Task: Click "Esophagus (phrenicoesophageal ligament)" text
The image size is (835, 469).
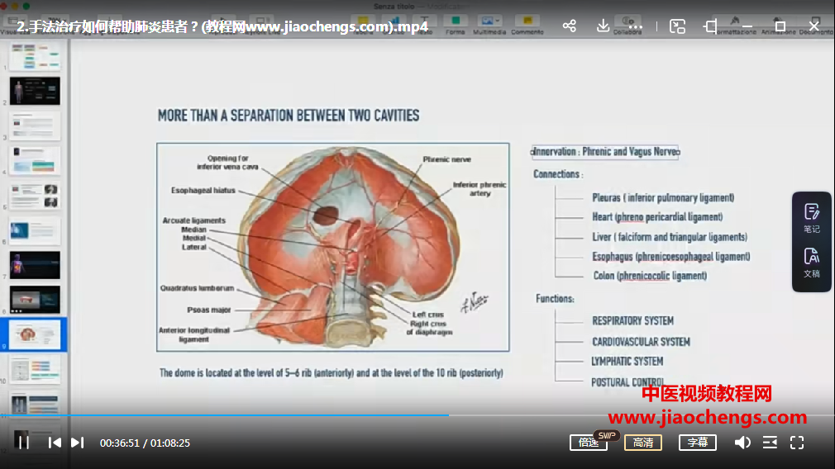Action: click(671, 256)
